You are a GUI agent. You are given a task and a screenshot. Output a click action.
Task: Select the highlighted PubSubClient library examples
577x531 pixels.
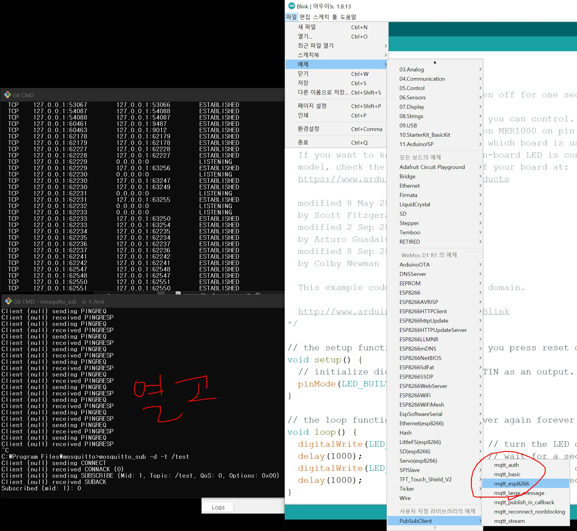[435, 521]
